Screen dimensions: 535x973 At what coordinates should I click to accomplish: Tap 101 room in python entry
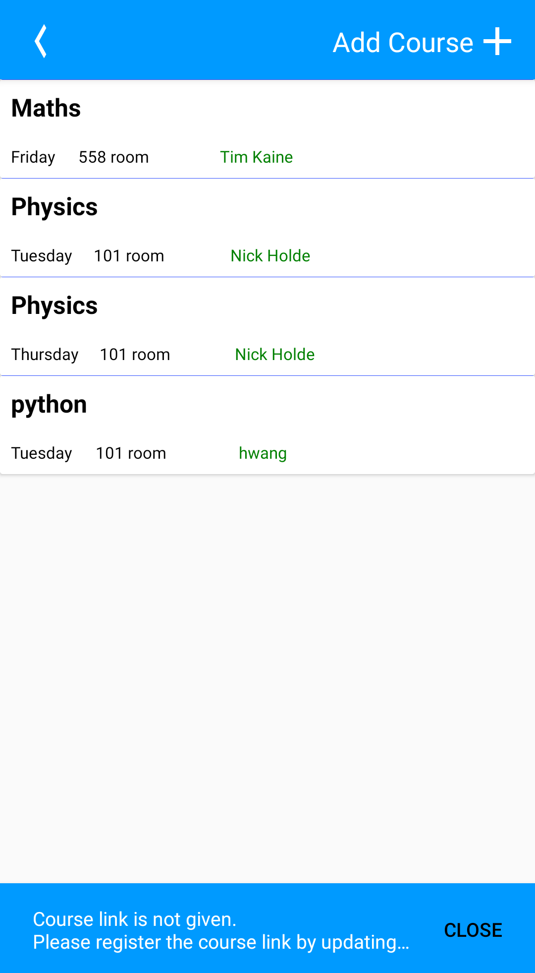131,453
